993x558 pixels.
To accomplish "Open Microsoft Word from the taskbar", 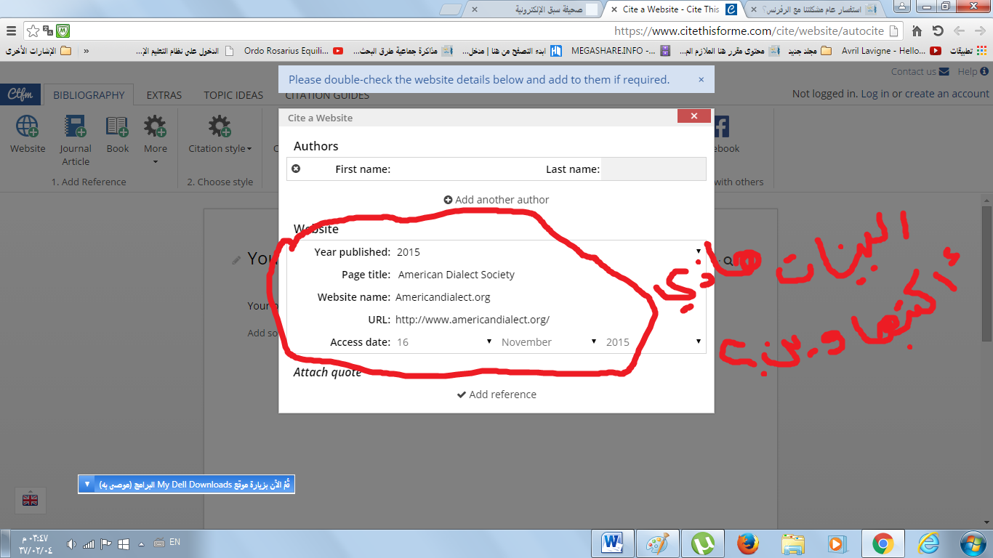I will [x=613, y=543].
